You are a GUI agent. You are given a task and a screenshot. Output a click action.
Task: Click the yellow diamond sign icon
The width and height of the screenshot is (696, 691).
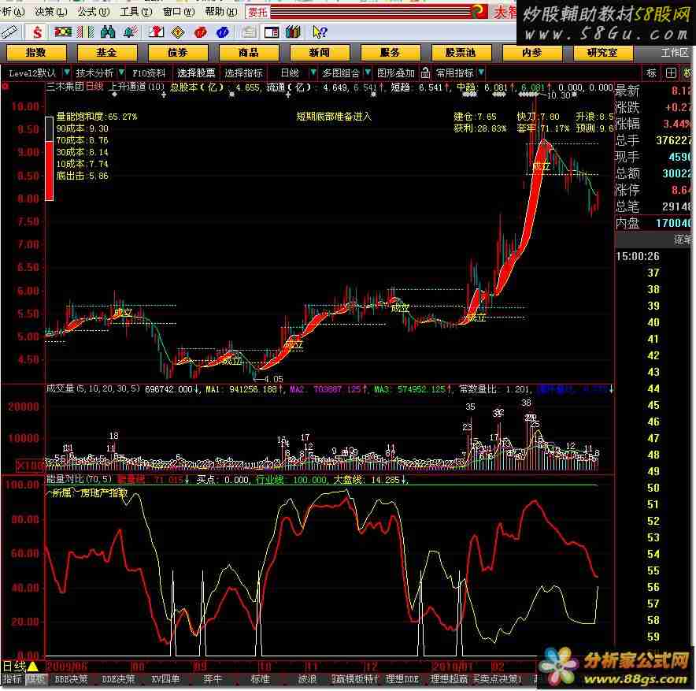(x=178, y=32)
